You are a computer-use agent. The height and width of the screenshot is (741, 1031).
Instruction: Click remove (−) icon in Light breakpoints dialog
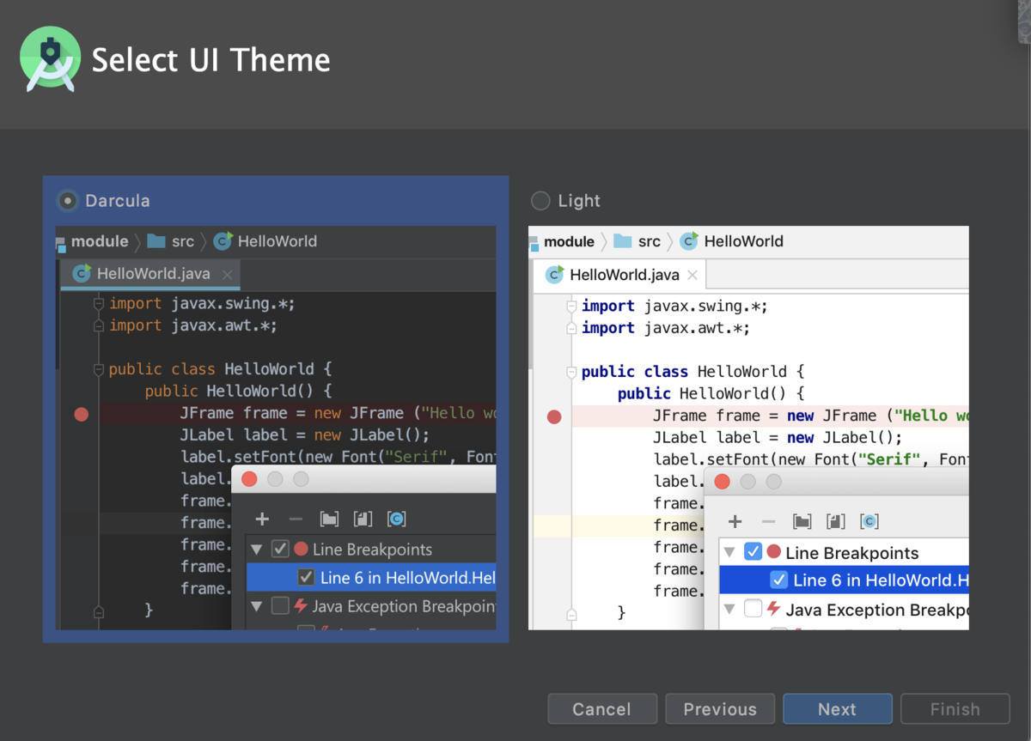pos(768,521)
